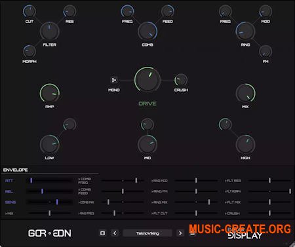Set the envelope SENS slider

tap(50, 202)
